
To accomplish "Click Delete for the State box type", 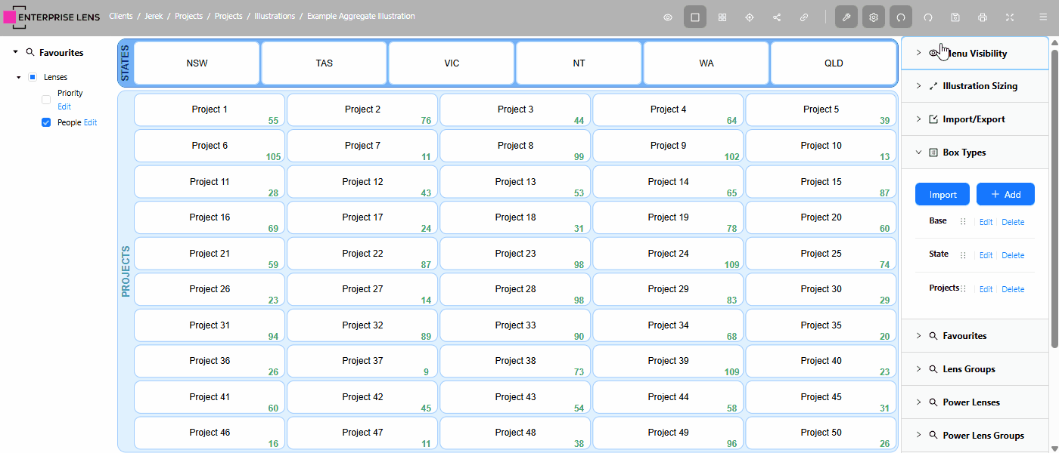I will pyautogui.click(x=1013, y=255).
